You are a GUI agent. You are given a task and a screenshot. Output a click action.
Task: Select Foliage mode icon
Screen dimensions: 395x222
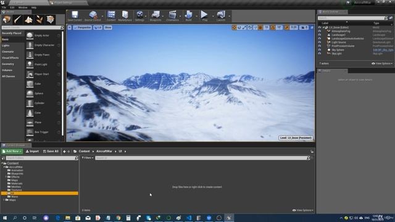coord(39,20)
